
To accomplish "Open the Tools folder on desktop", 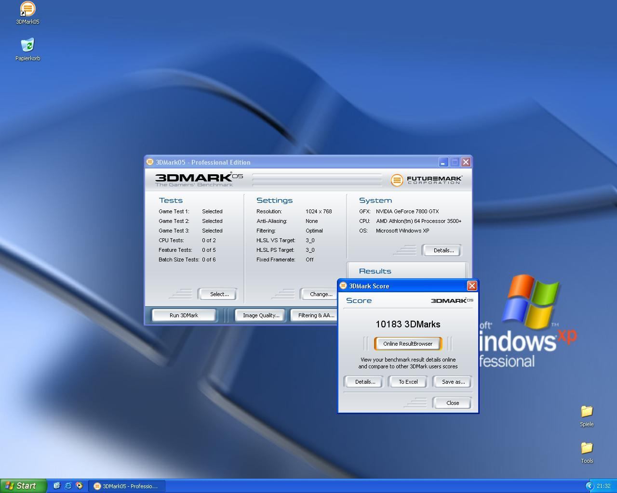I will pos(587,453).
